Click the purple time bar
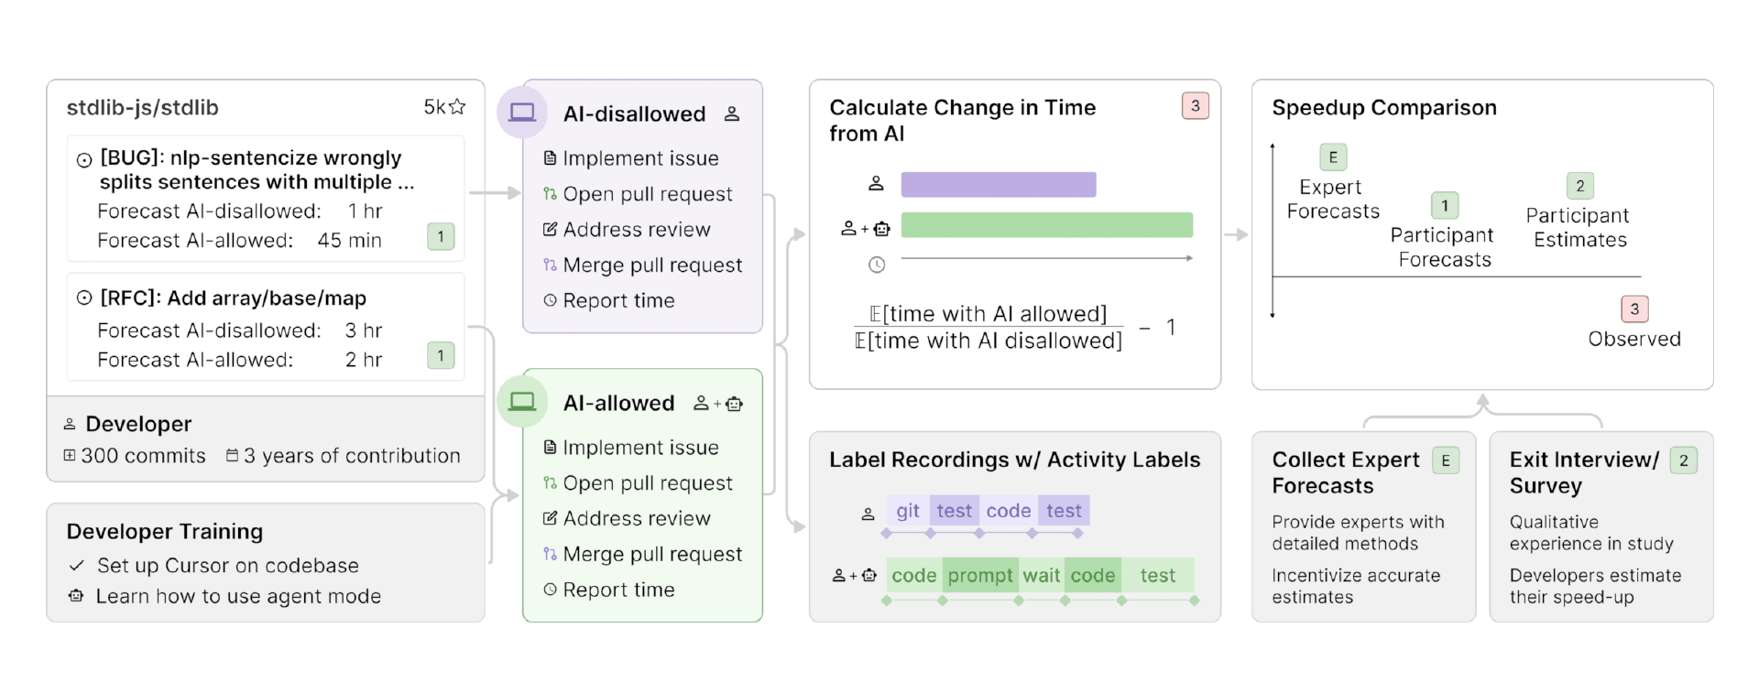Image resolution: width=1759 pixels, height=693 pixels. point(999,184)
